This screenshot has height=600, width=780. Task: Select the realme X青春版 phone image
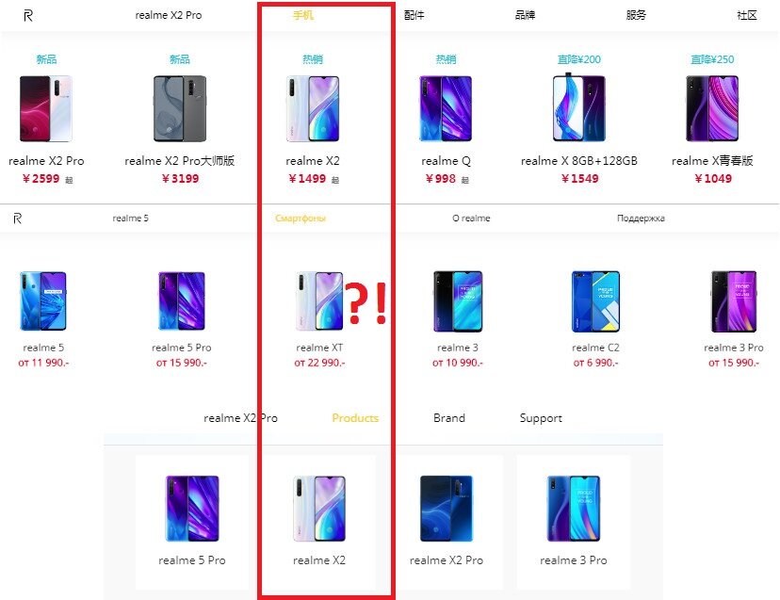click(x=712, y=108)
